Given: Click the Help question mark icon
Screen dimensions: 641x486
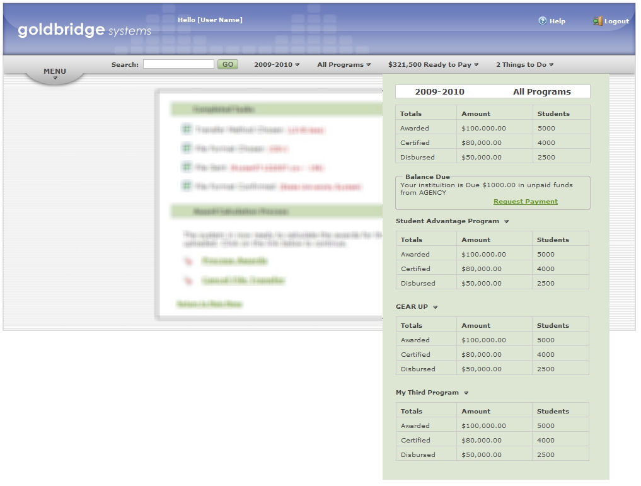Looking at the screenshot, I should (x=542, y=21).
